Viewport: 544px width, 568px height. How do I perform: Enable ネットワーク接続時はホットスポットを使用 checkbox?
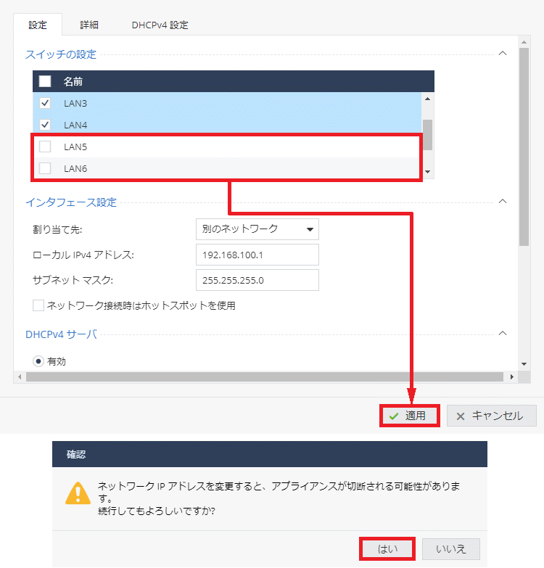38,305
